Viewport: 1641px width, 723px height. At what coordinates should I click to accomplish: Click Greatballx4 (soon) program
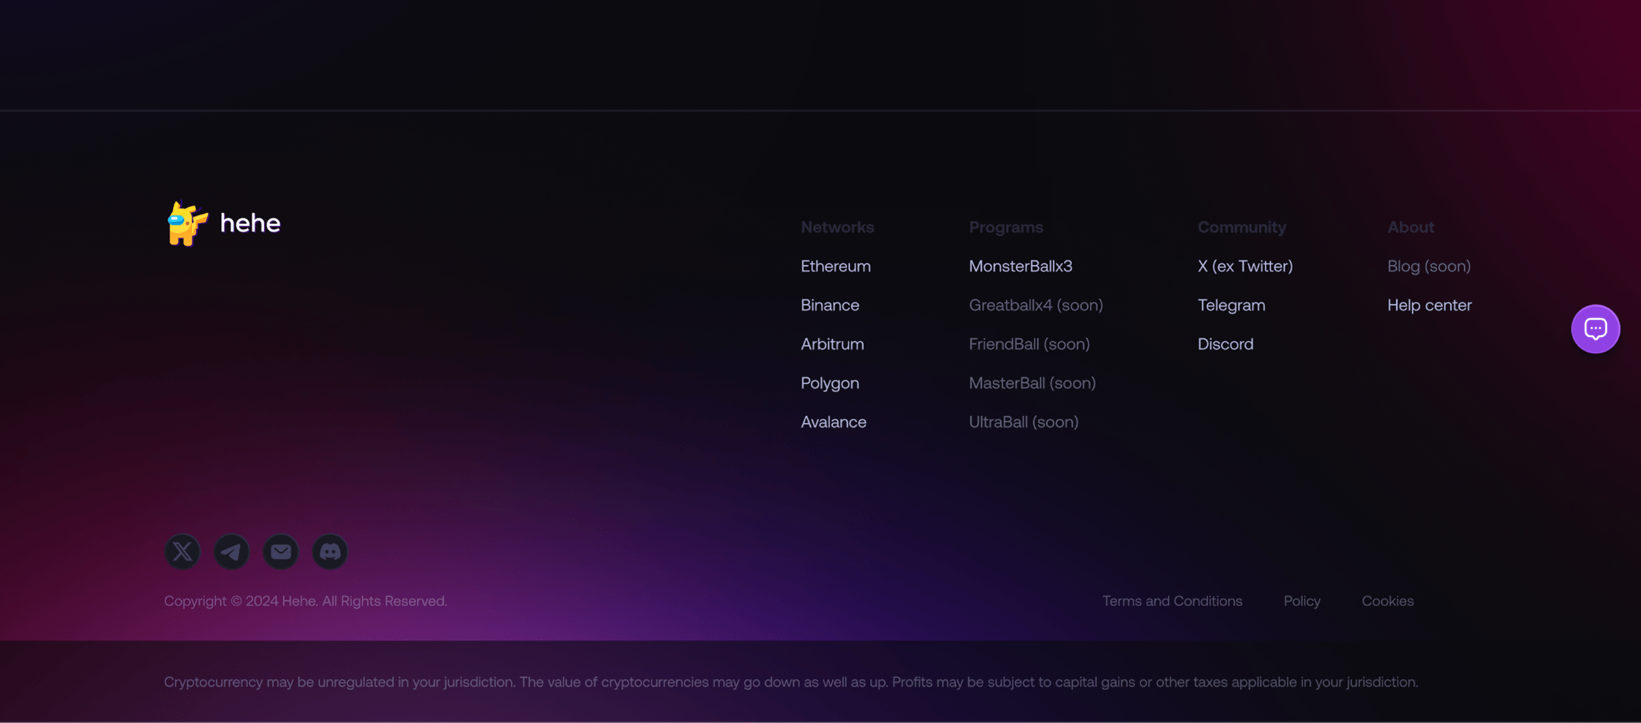[x=1036, y=305]
